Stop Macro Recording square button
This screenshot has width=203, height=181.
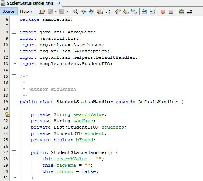pyautogui.click(x=171, y=12)
